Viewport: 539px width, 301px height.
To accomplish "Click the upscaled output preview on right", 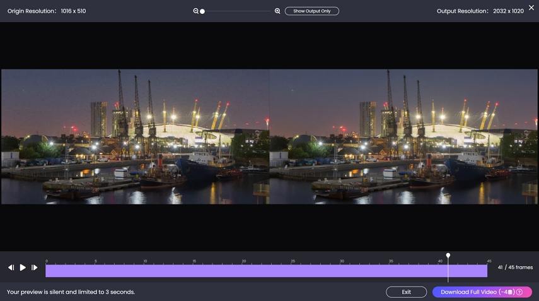I will [403, 136].
